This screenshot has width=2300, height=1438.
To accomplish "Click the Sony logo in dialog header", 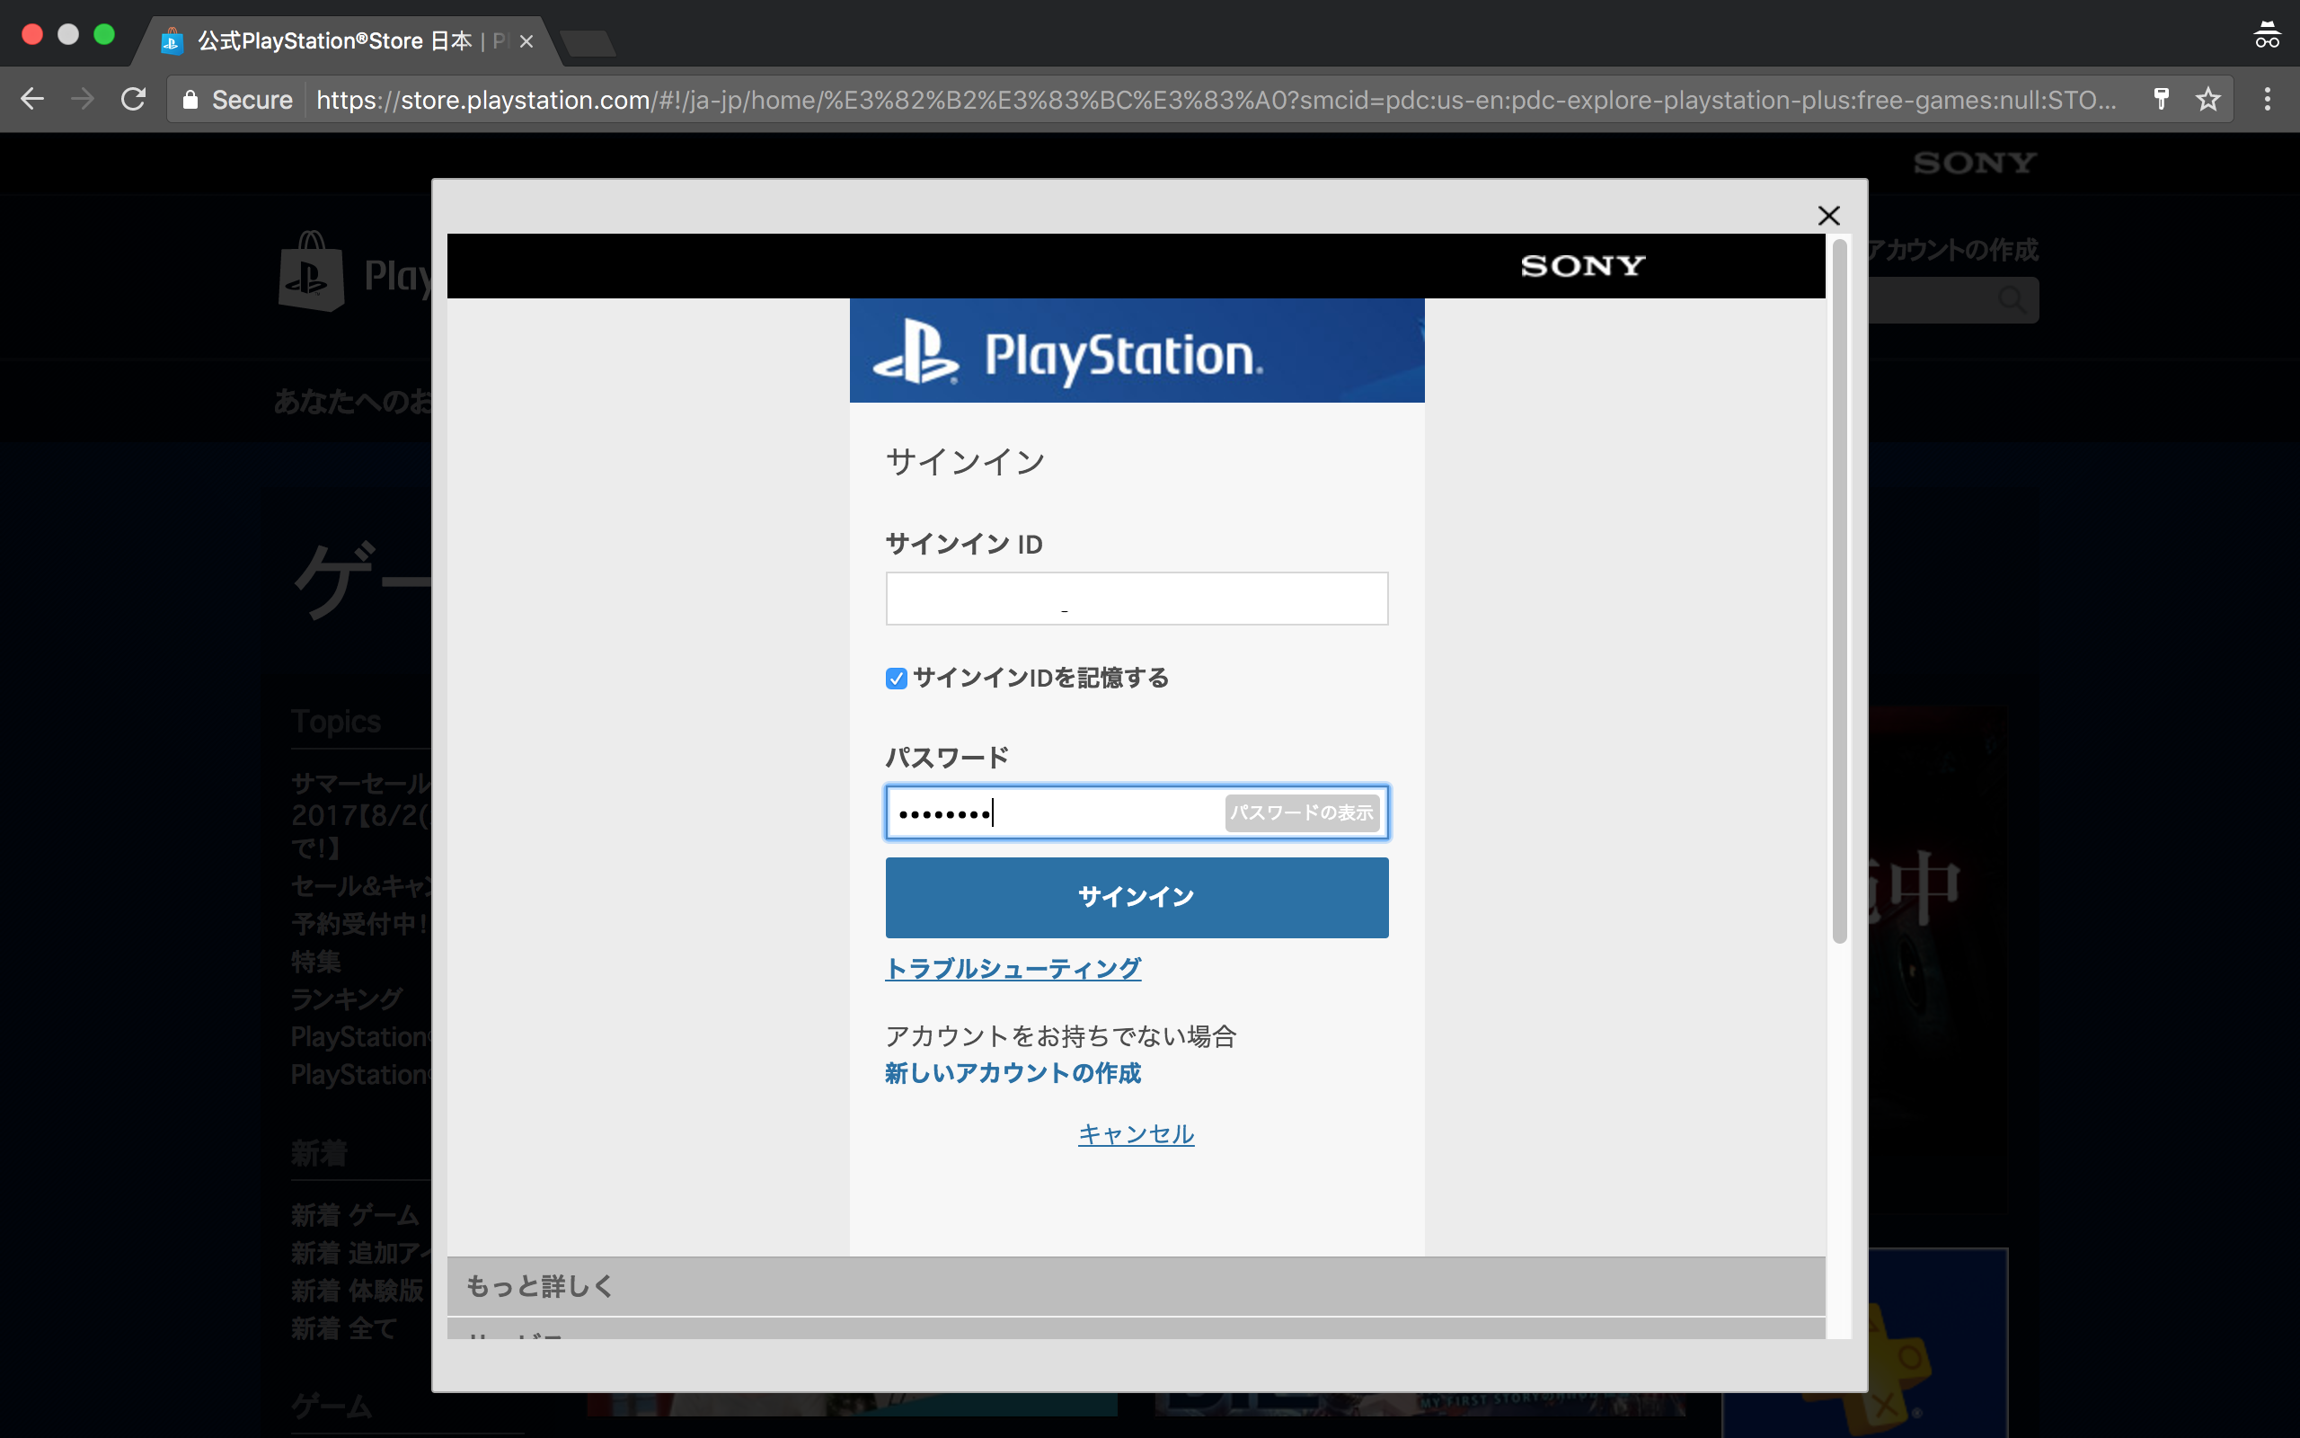I will pyautogui.click(x=1582, y=266).
